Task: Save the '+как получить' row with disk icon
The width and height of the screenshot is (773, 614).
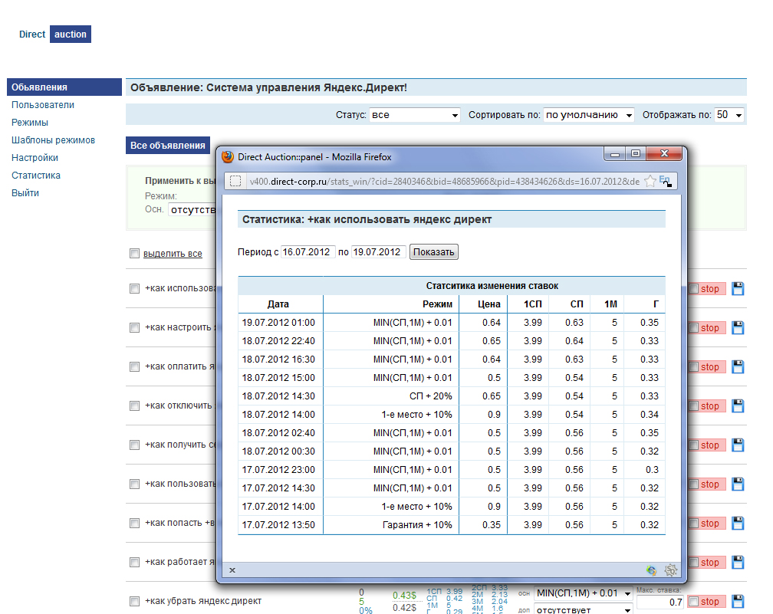Action: coord(738,445)
